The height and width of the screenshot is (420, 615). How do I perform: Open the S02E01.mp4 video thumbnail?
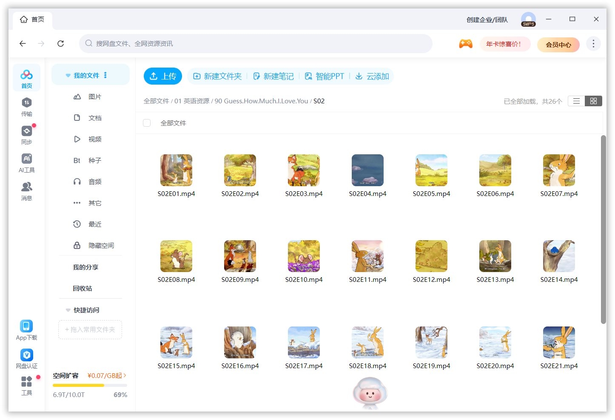[176, 170]
